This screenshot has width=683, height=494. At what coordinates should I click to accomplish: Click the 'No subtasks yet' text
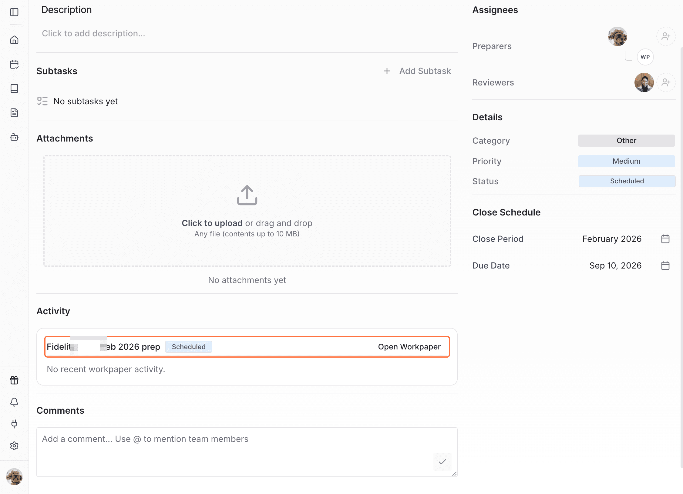(86, 101)
